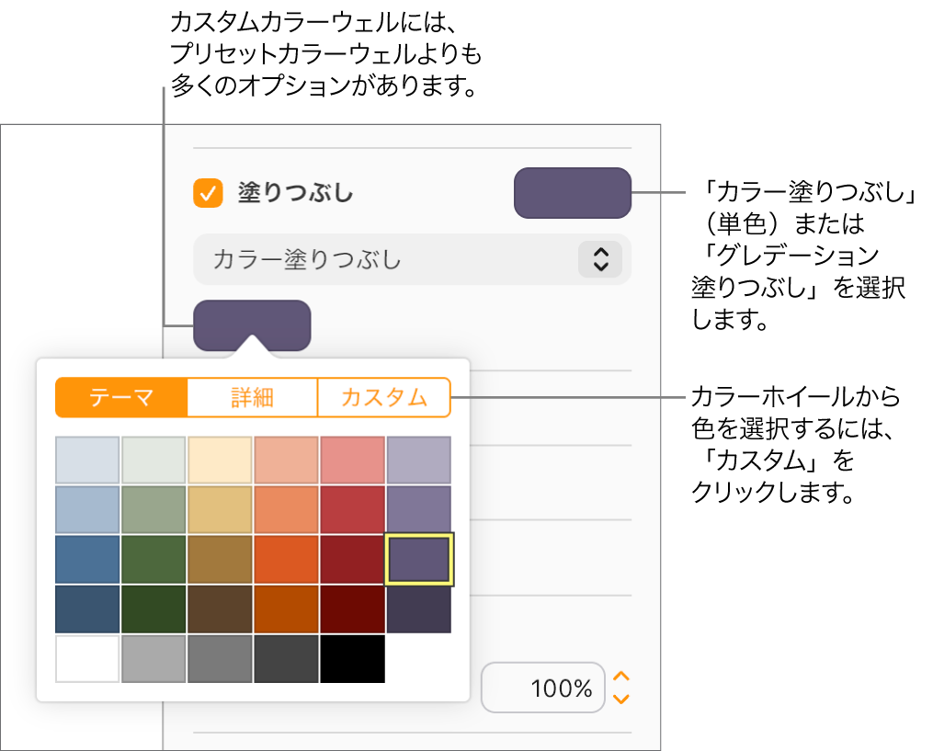The height and width of the screenshot is (751, 933).
Task: Choose the olive gold swatch in second row
Action: (x=219, y=508)
